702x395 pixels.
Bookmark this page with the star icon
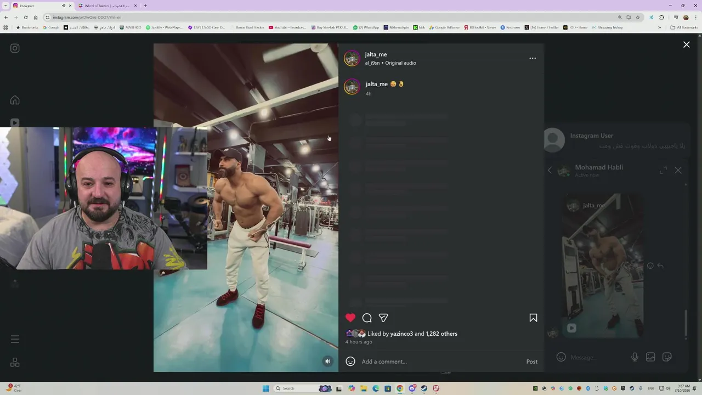638,17
